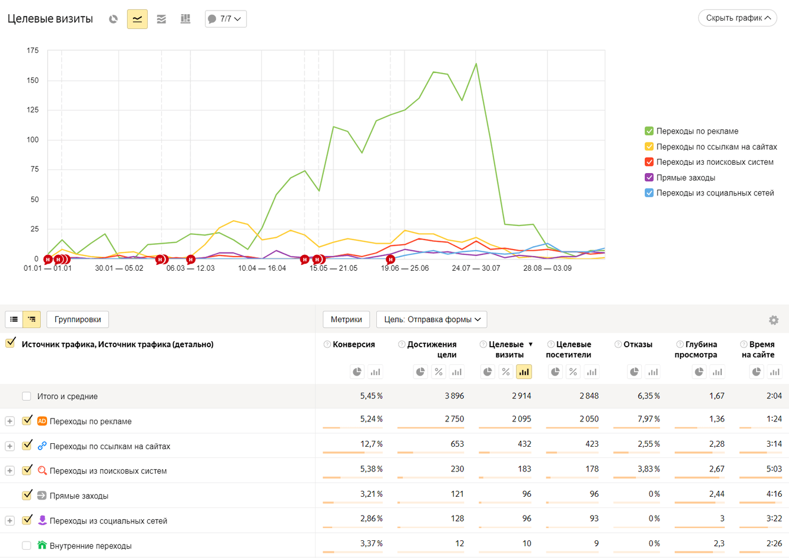Select the line chart view icon

tap(137, 19)
